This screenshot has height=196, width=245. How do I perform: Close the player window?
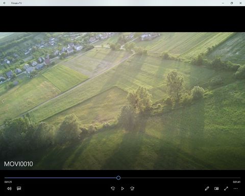pyautogui.click(x=240, y=3)
